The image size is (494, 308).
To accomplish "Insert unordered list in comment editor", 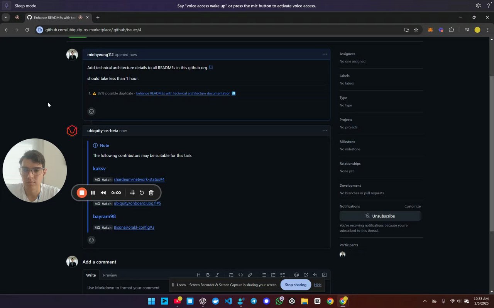I will 264,275.
